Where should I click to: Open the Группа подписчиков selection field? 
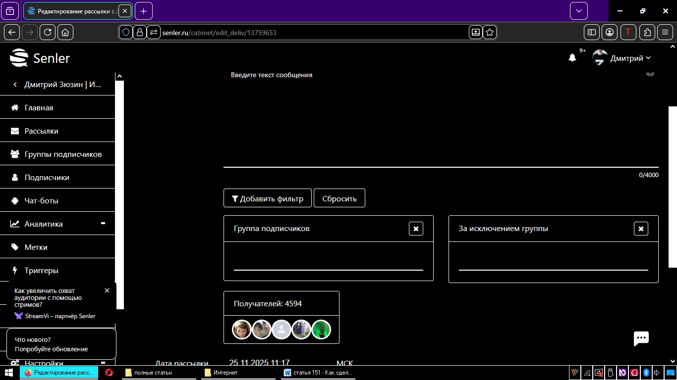[328, 262]
